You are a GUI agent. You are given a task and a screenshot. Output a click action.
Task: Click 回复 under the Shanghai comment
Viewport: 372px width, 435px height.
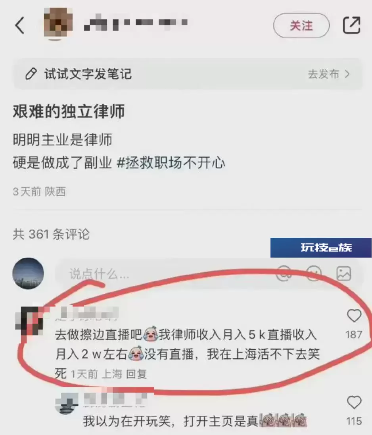tap(136, 374)
